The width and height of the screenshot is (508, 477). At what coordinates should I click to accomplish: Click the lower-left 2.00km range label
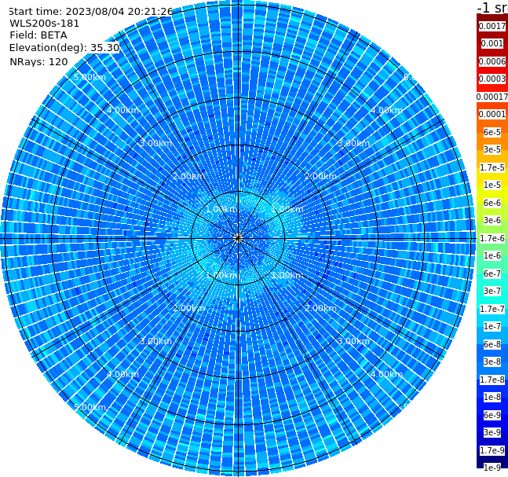click(189, 308)
